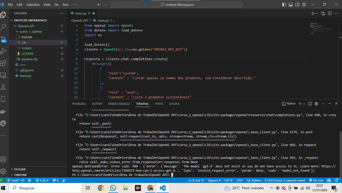Viewport: 342px width, 193px height.
Task: Open the Remote Explorer view
Action: pos(3,75)
